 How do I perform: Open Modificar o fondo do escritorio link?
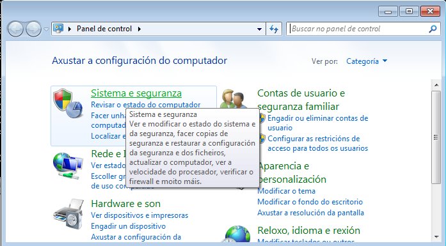pyautogui.click(x=310, y=202)
